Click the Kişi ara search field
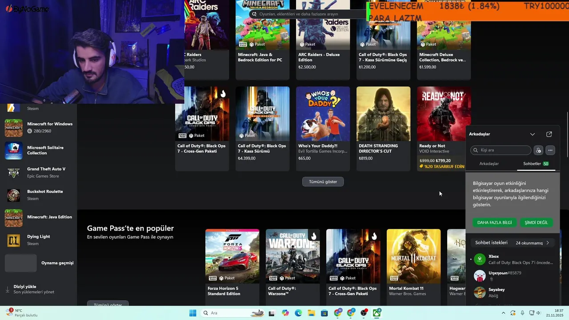 coord(501,150)
